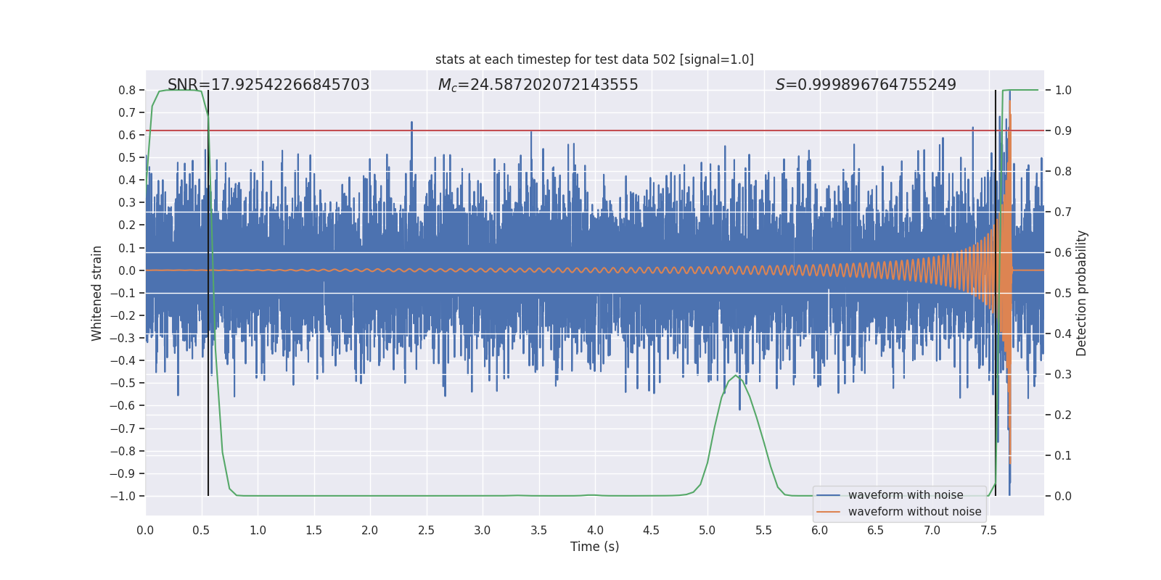1161x580 pixels.
Task: Pick the blue line sample in the legend
Action: point(828,495)
